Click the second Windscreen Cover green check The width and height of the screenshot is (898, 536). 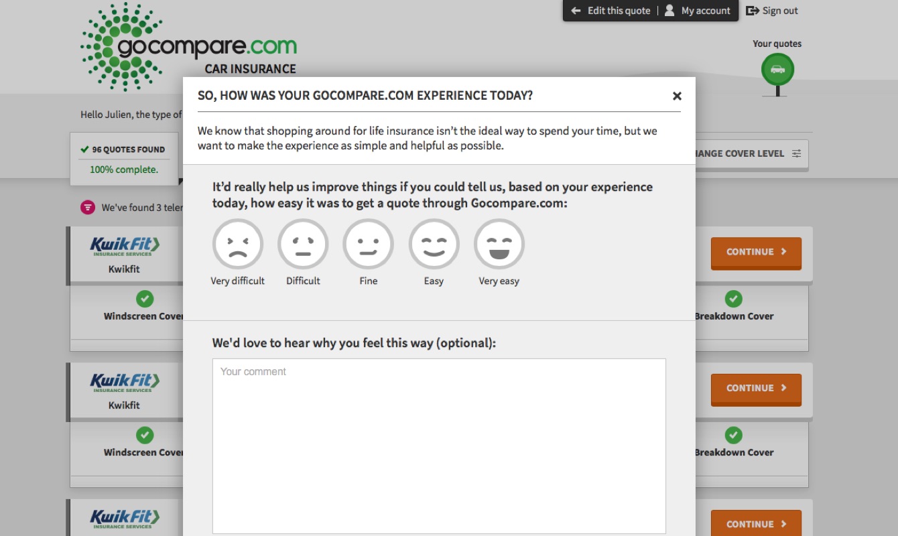point(145,435)
